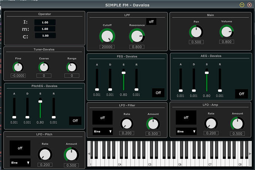Click the PitchEG sustain slider handle

[40, 101]
